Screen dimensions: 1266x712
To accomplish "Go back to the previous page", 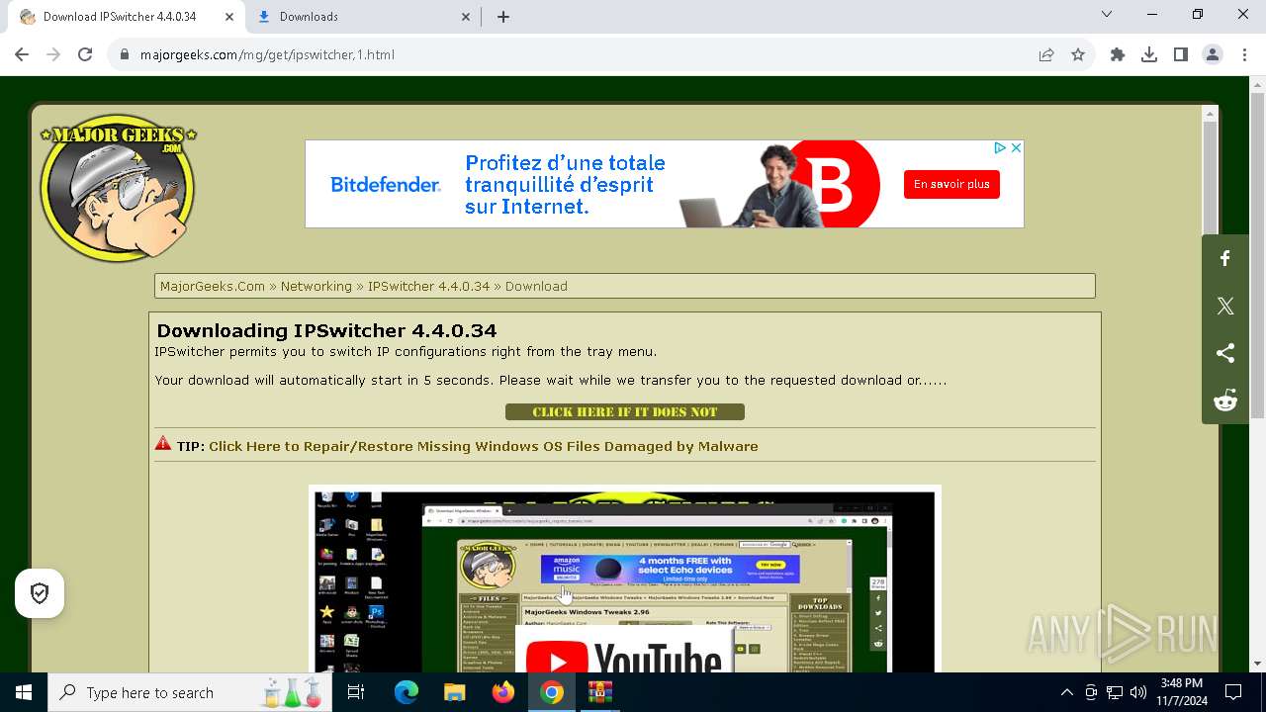I will (22, 54).
